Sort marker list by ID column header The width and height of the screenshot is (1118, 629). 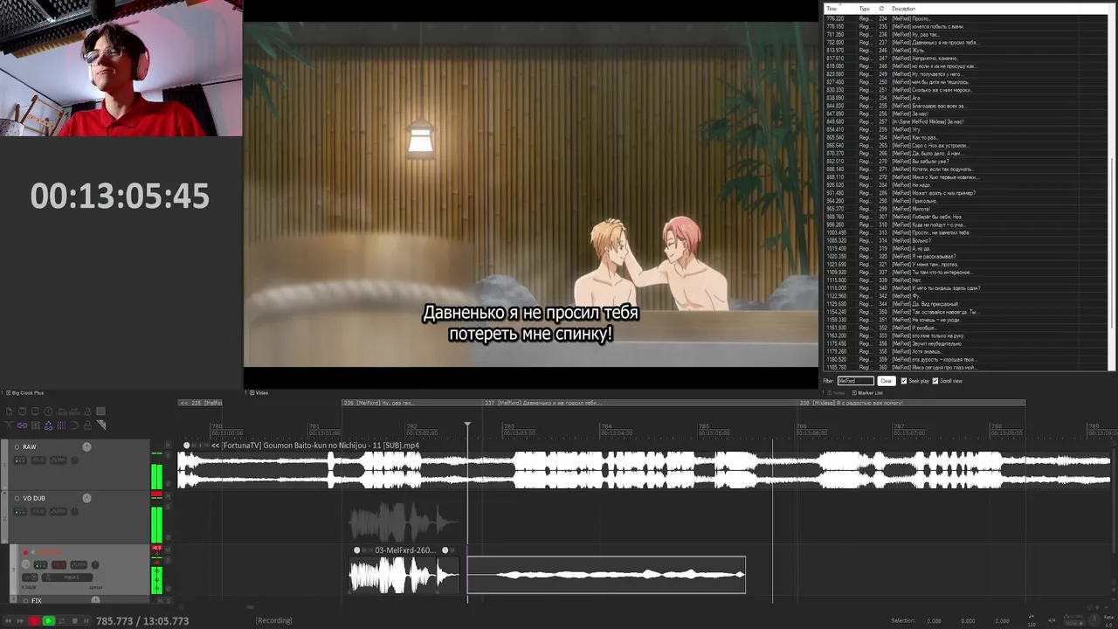click(x=881, y=9)
